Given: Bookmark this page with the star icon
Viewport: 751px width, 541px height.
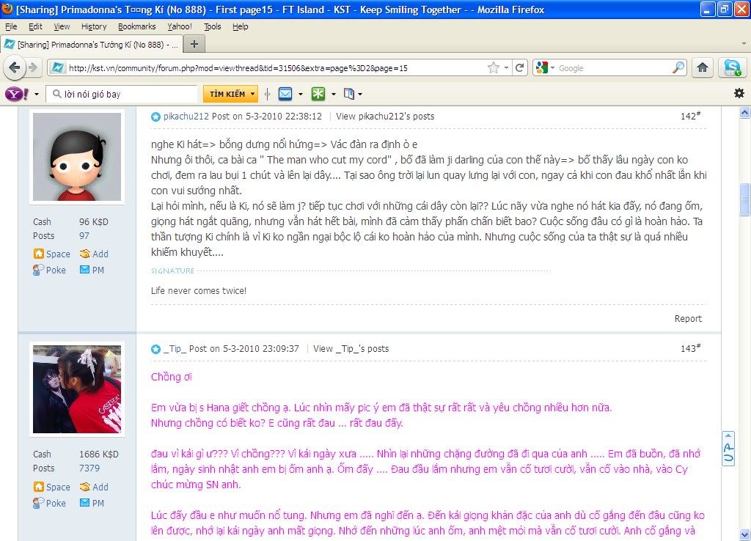Looking at the screenshot, I should click(x=494, y=68).
